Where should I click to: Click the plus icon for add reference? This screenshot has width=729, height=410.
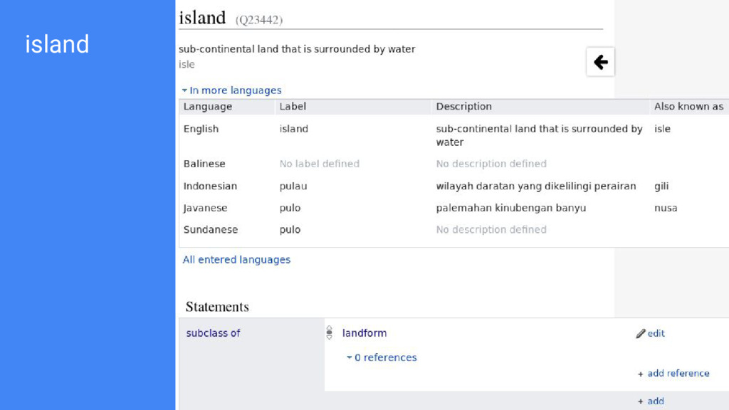coord(640,374)
